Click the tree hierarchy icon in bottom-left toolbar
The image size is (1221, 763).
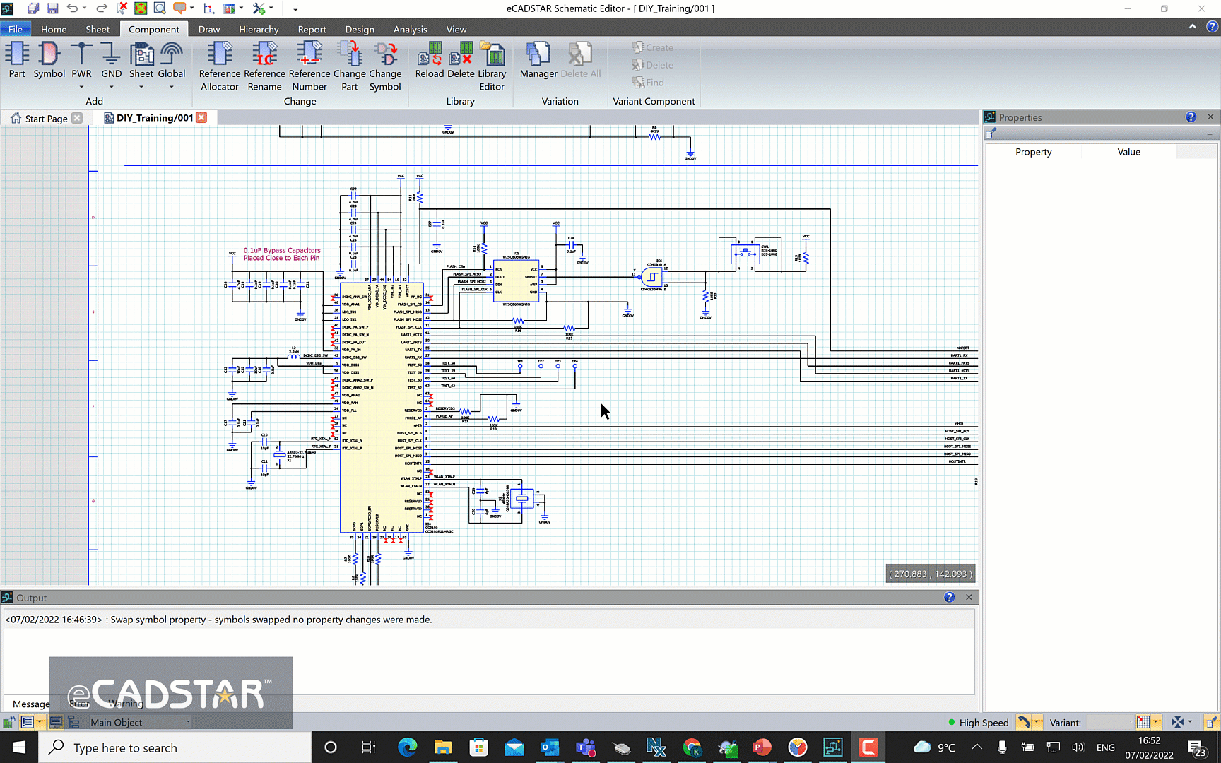(x=73, y=722)
